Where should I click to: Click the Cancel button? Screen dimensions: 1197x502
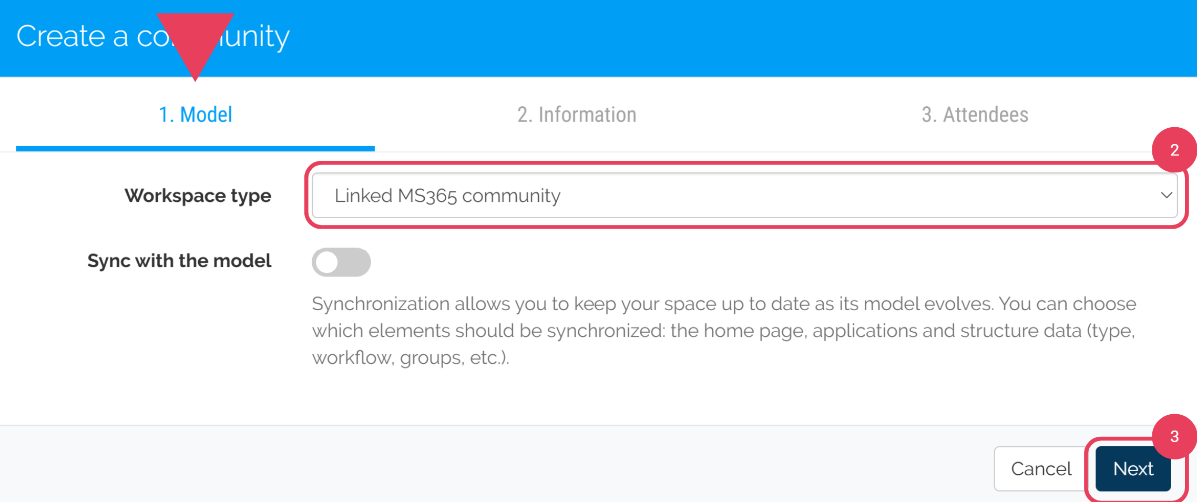1040,468
